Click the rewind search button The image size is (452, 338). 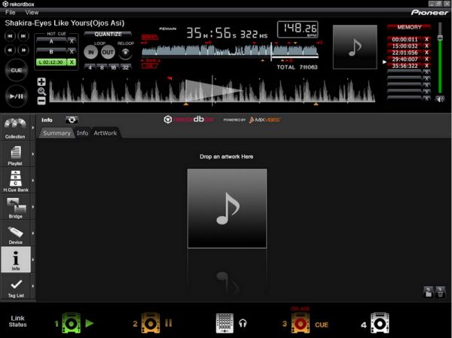pyautogui.click(x=10, y=50)
